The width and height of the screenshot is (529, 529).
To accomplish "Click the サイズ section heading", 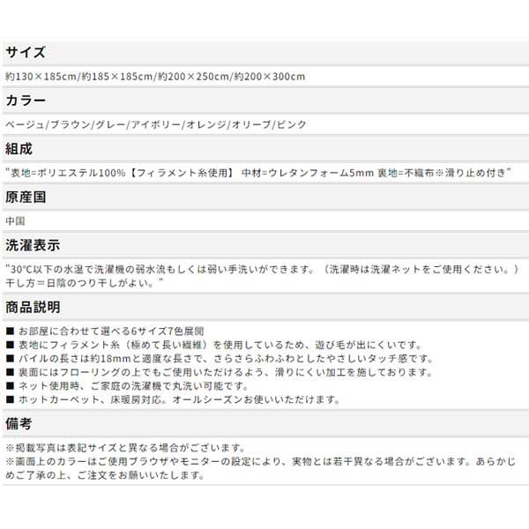I will click(x=26, y=52).
